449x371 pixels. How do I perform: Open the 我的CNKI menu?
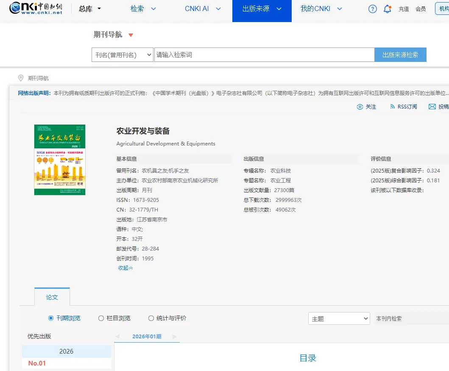pos(315,9)
